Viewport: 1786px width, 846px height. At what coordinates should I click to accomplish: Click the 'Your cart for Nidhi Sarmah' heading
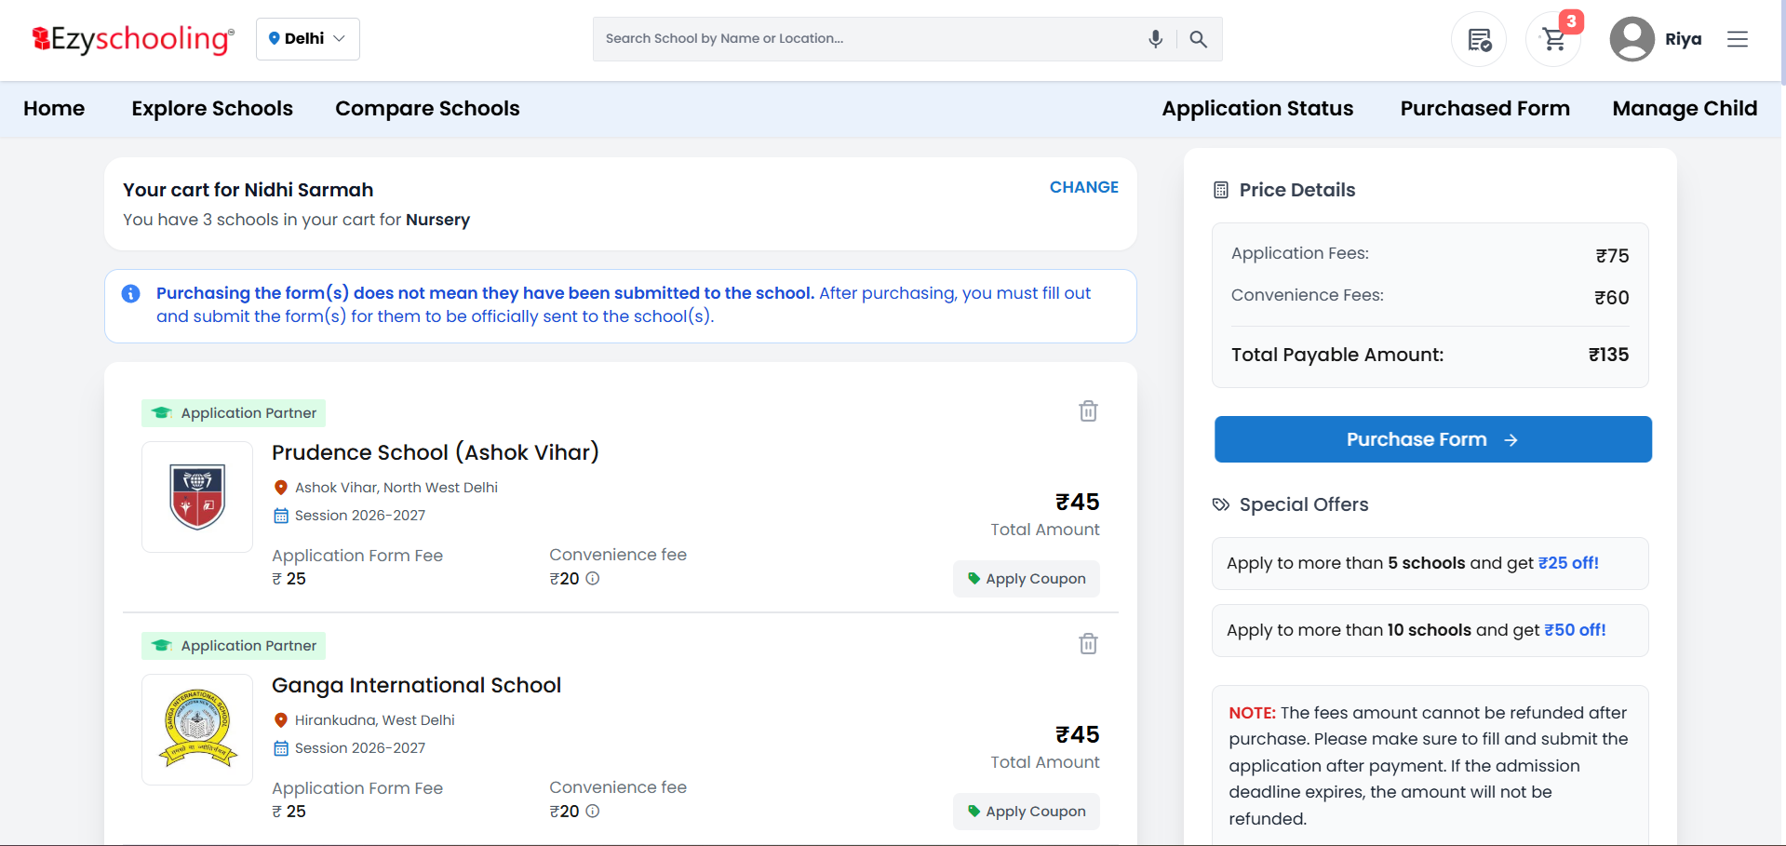click(x=248, y=190)
